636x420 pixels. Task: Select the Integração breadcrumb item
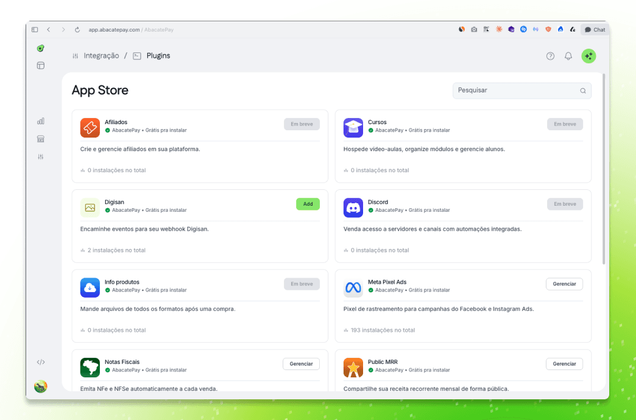[101, 55]
